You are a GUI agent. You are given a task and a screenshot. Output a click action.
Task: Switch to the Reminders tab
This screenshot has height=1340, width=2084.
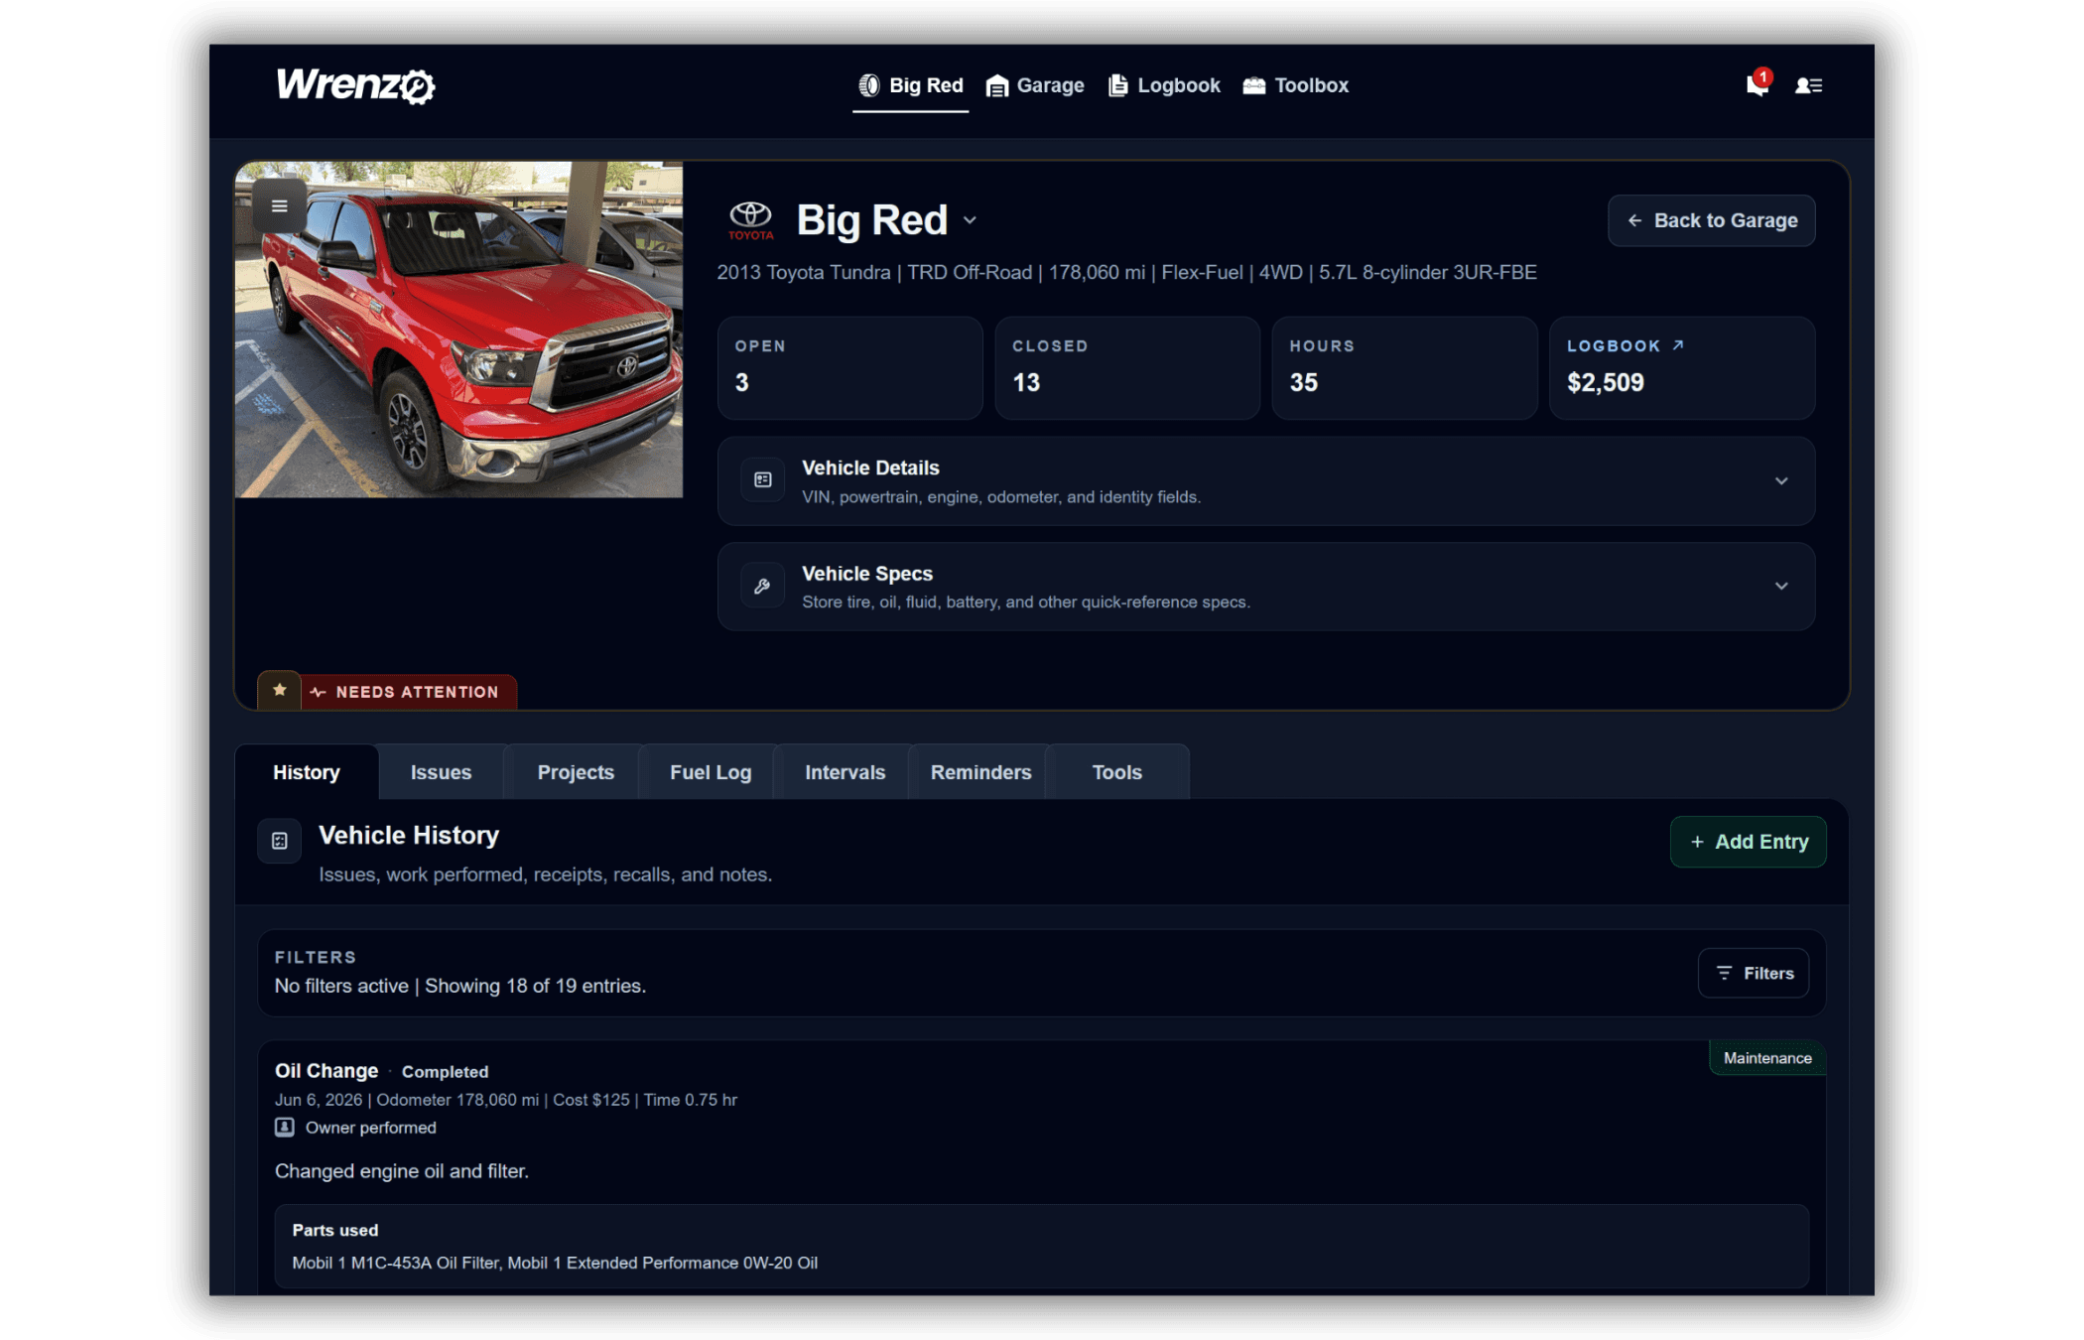[980, 772]
